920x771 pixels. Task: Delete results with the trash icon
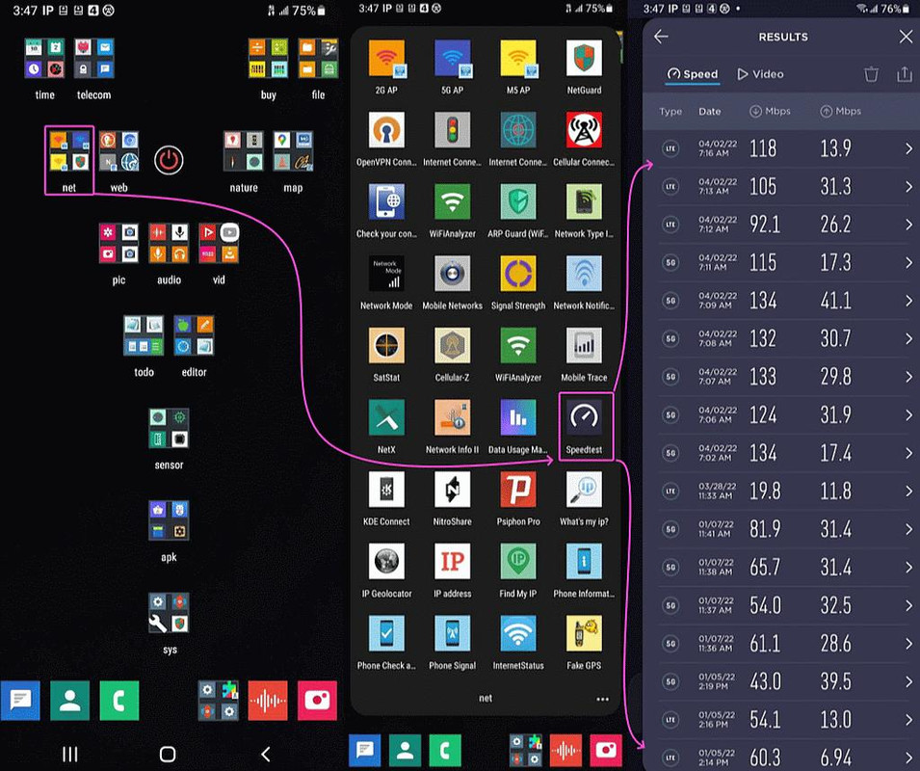(x=871, y=74)
